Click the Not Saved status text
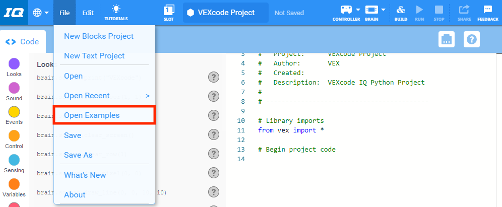Image resolution: width=502 pixels, height=207 pixels. (289, 13)
